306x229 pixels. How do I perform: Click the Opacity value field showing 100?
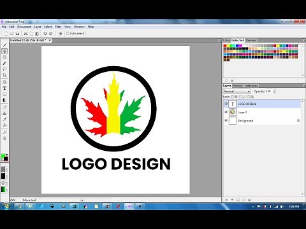click(x=269, y=92)
